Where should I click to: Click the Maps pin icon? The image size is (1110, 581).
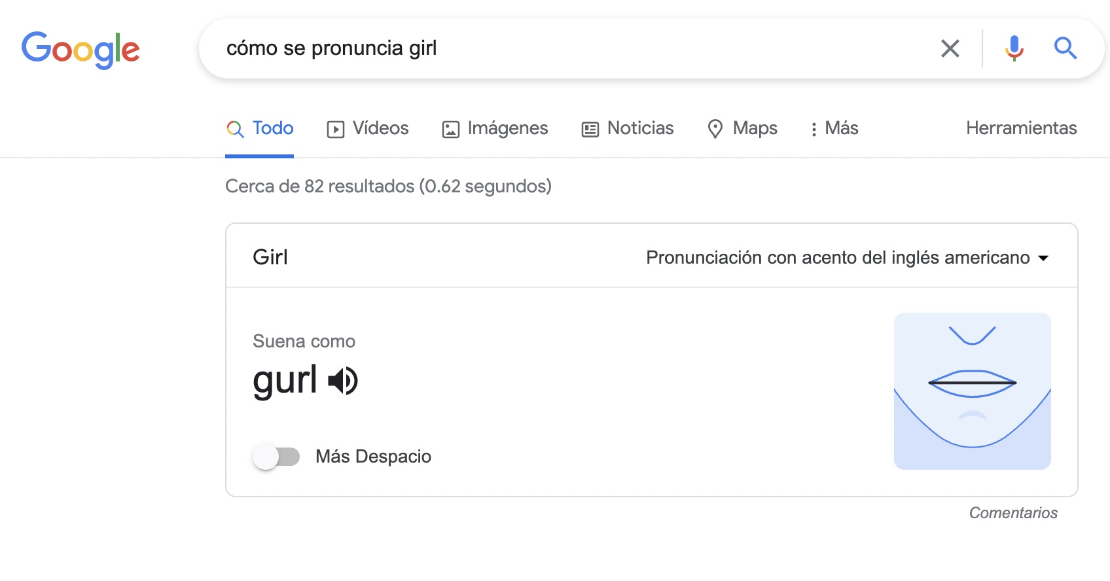pyautogui.click(x=715, y=128)
